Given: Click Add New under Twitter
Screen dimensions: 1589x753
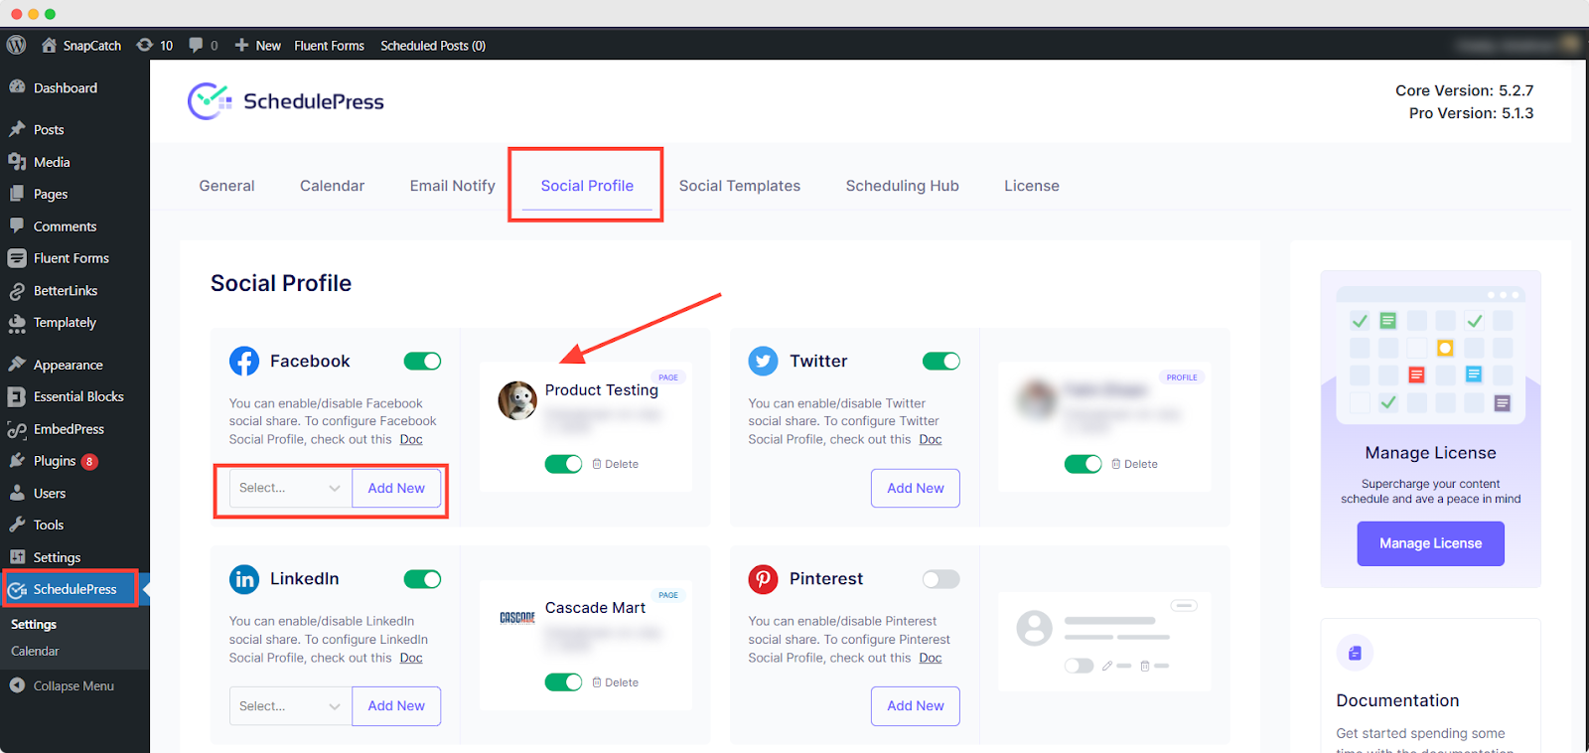Looking at the screenshot, I should pos(915,488).
